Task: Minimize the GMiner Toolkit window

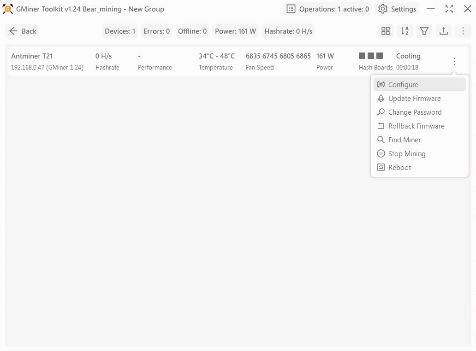Action: point(430,9)
